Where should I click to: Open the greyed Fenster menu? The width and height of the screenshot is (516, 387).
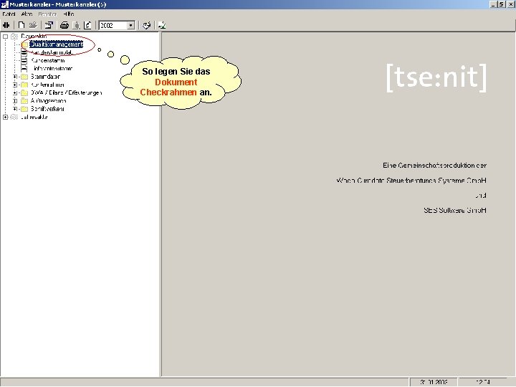point(48,14)
